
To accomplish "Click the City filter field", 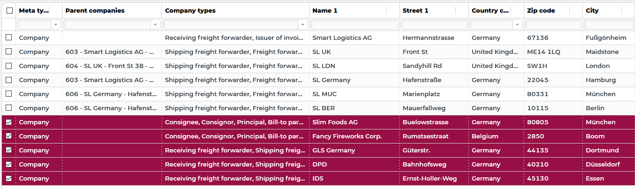I will coord(609,24).
